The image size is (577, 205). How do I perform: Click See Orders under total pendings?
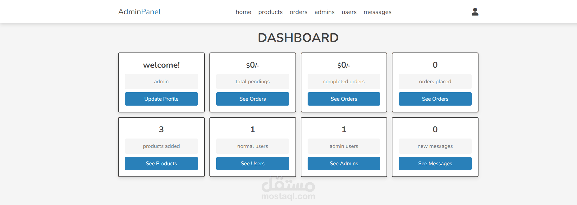(x=253, y=99)
